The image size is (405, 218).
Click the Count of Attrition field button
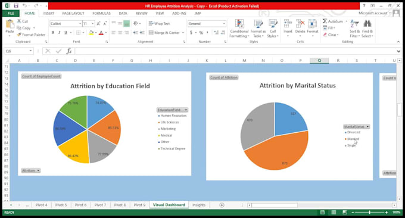(224, 77)
